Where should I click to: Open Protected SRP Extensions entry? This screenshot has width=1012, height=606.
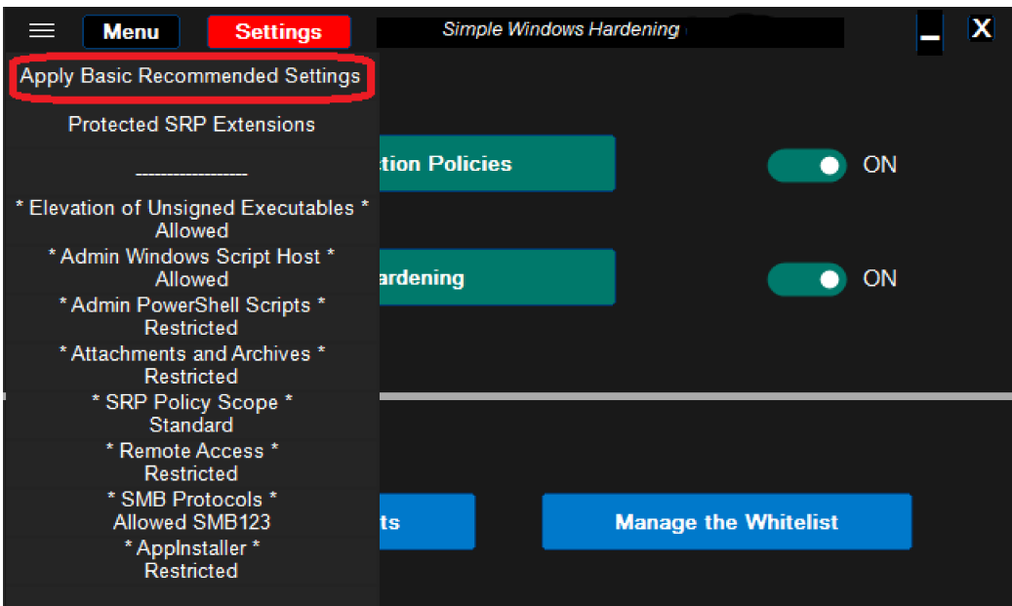[191, 124]
